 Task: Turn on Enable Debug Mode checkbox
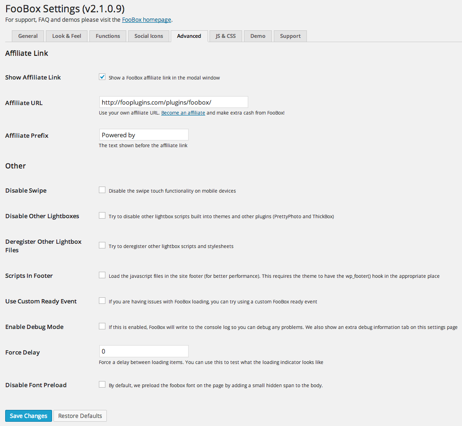[102, 326]
